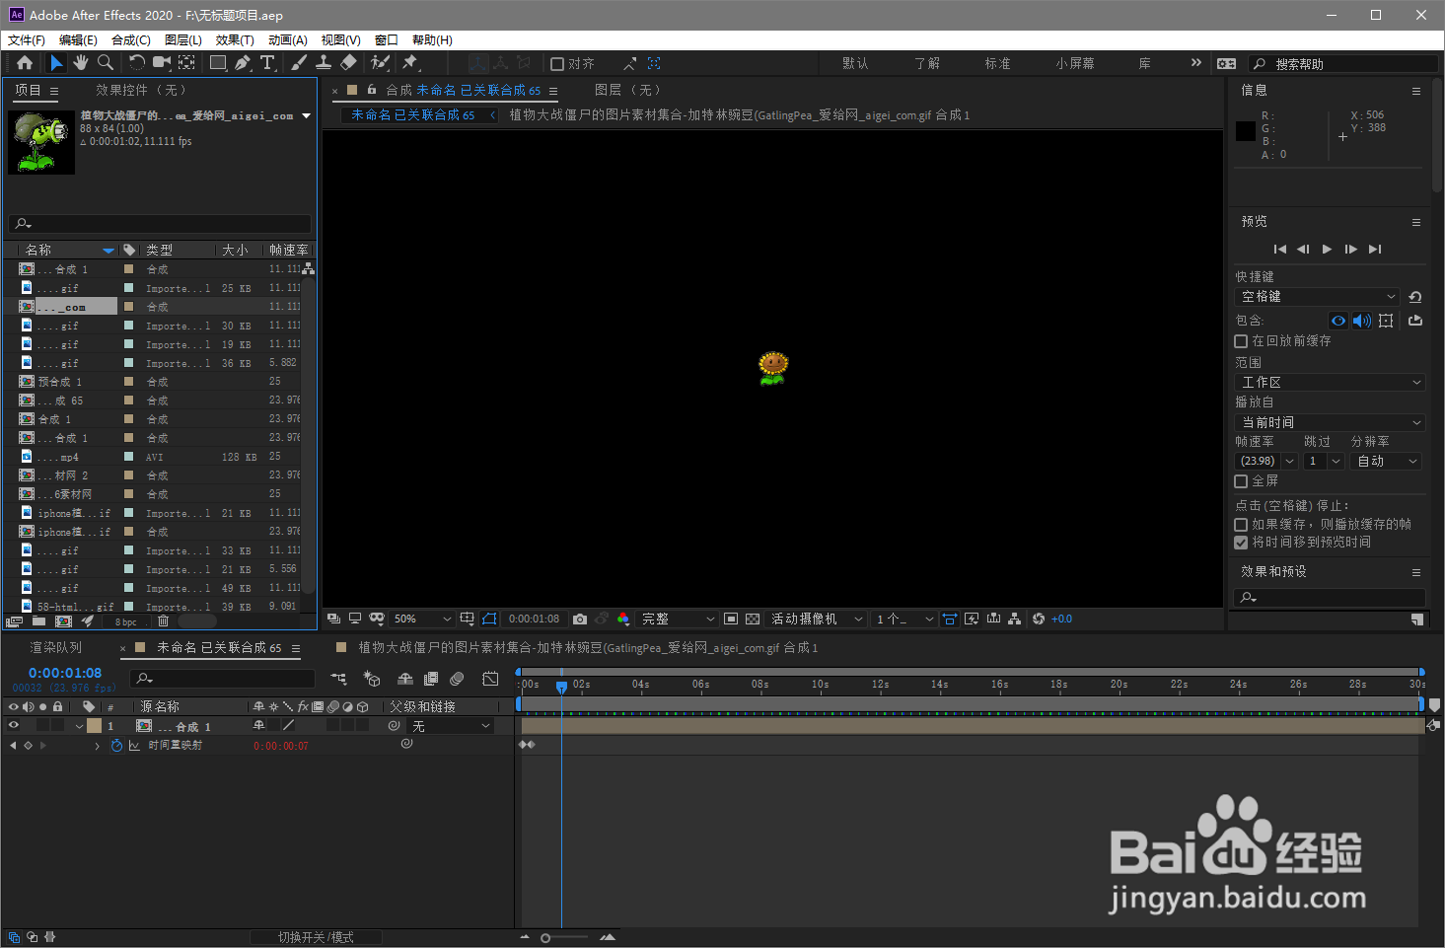The image size is (1445, 948).
Task: Jump to first frame in Preview panel
Action: pyautogui.click(x=1279, y=250)
